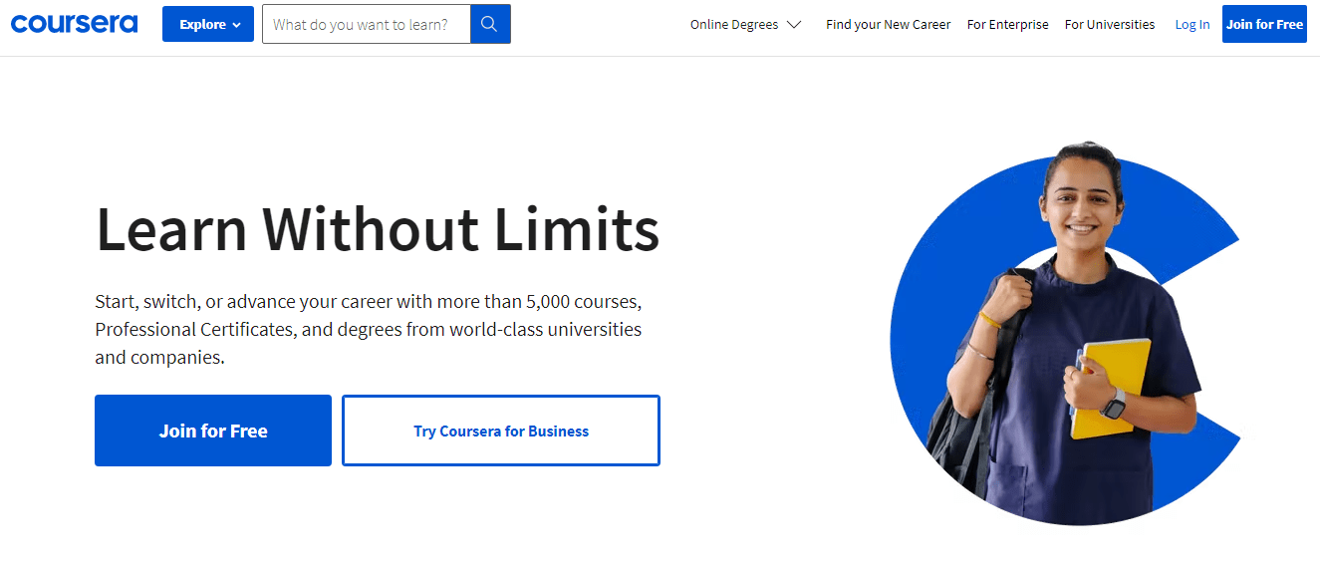Image resolution: width=1320 pixels, height=576 pixels.
Task: Open the Explore dropdown menu
Action: (x=207, y=24)
